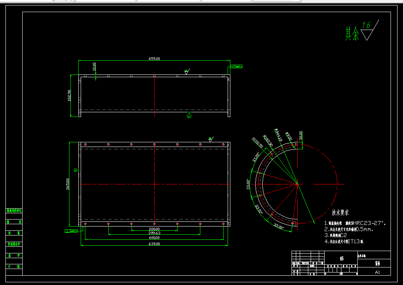Pick the perpendicularity tolerance frame beside the 639.00 dimension

point(71,231)
